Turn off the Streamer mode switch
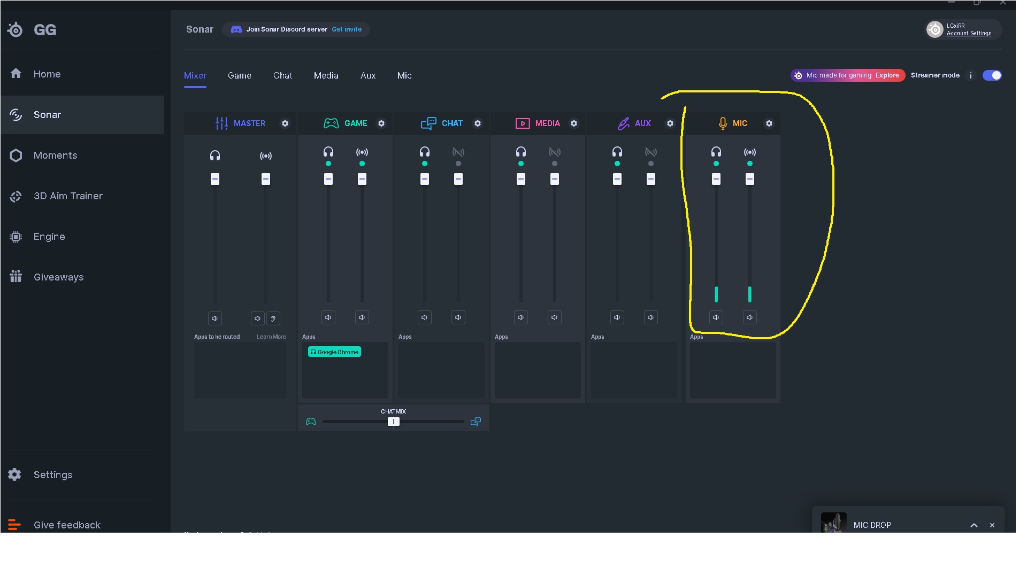1027x577 pixels. tap(992, 75)
